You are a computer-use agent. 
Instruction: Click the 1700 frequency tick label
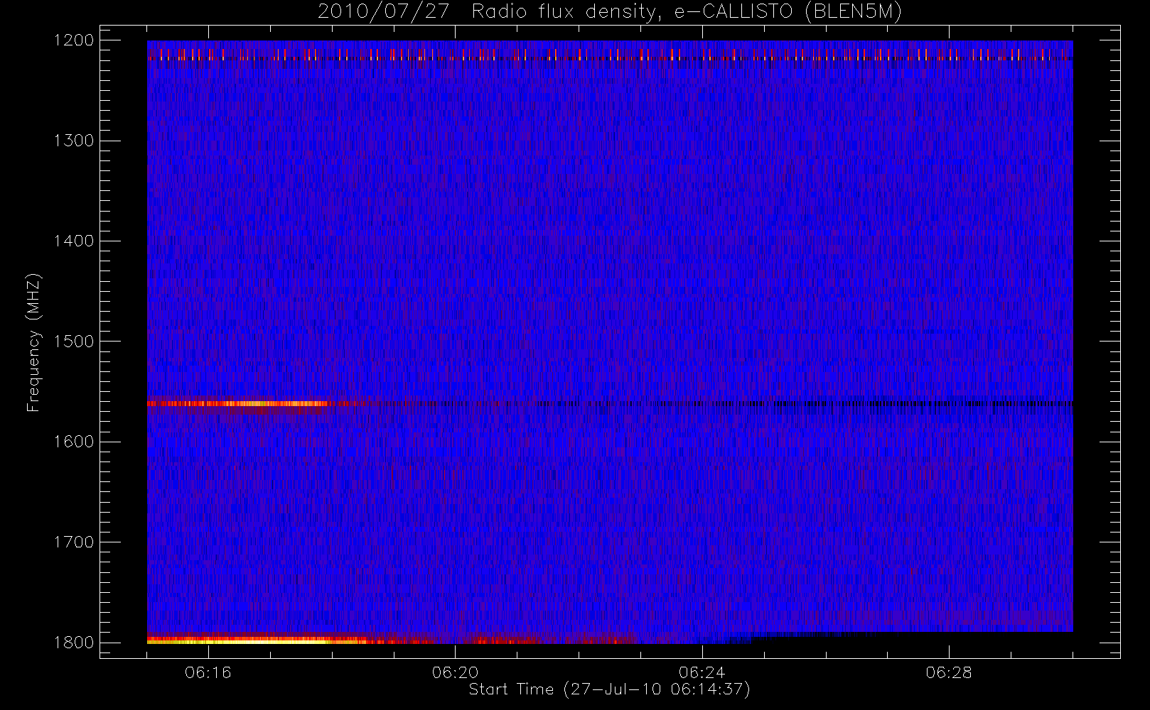[x=74, y=542]
